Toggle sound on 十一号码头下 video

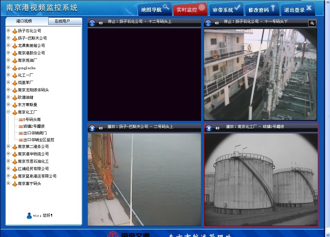(217, 23)
